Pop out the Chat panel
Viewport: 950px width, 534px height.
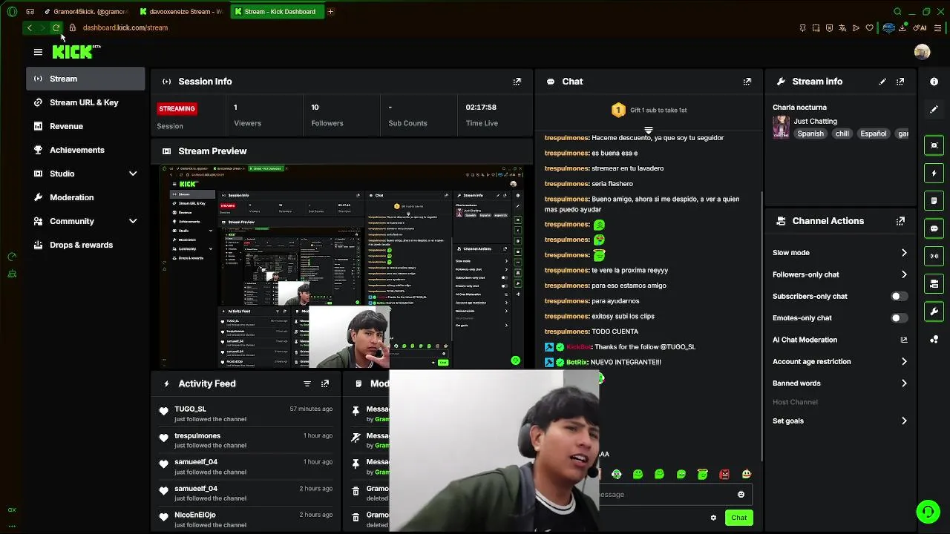pyautogui.click(x=747, y=82)
